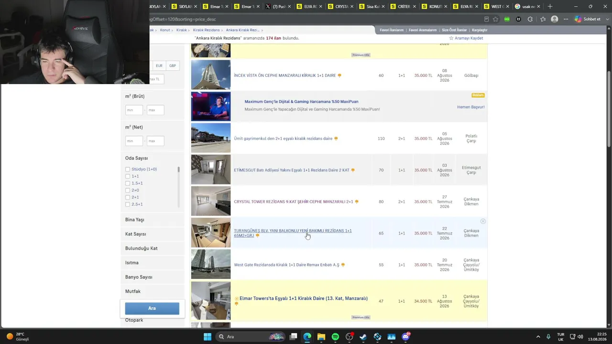Open TURANGÜNEŞ BLV. listing title

point(293,233)
